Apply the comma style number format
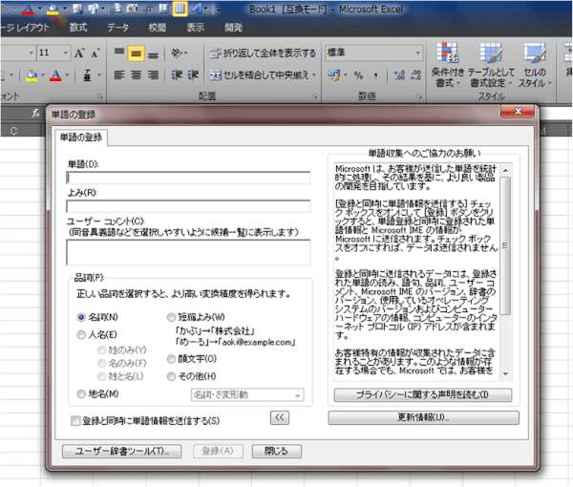The width and height of the screenshot is (573, 487). (375, 75)
